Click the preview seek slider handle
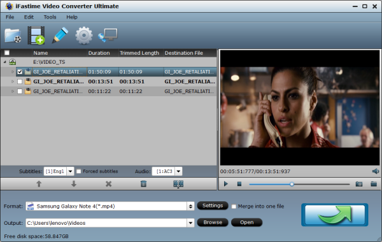 pyautogui.click(x=292, y=184)
